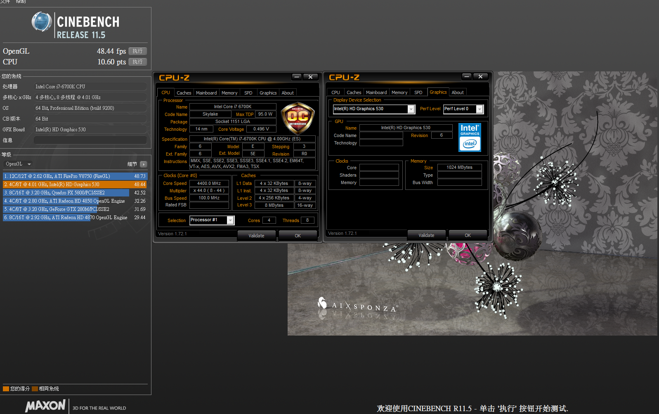Switch to Memory tab in CPU-Z processor window

point(229,93)
